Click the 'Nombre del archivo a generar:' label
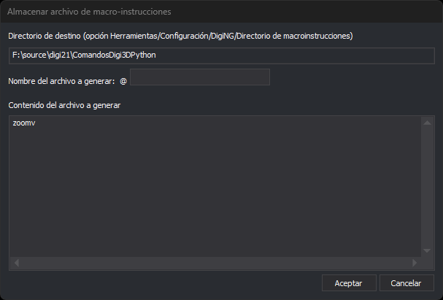This screenshot has height=300, width=443. coord(61,81)
